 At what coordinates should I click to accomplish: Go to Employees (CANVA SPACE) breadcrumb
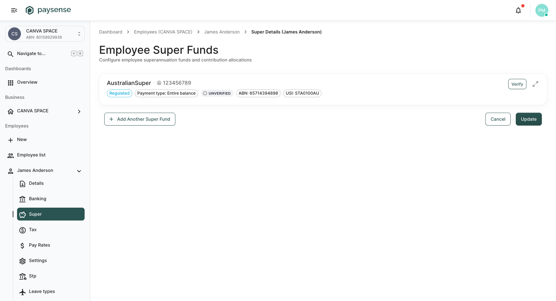[163, 32]
